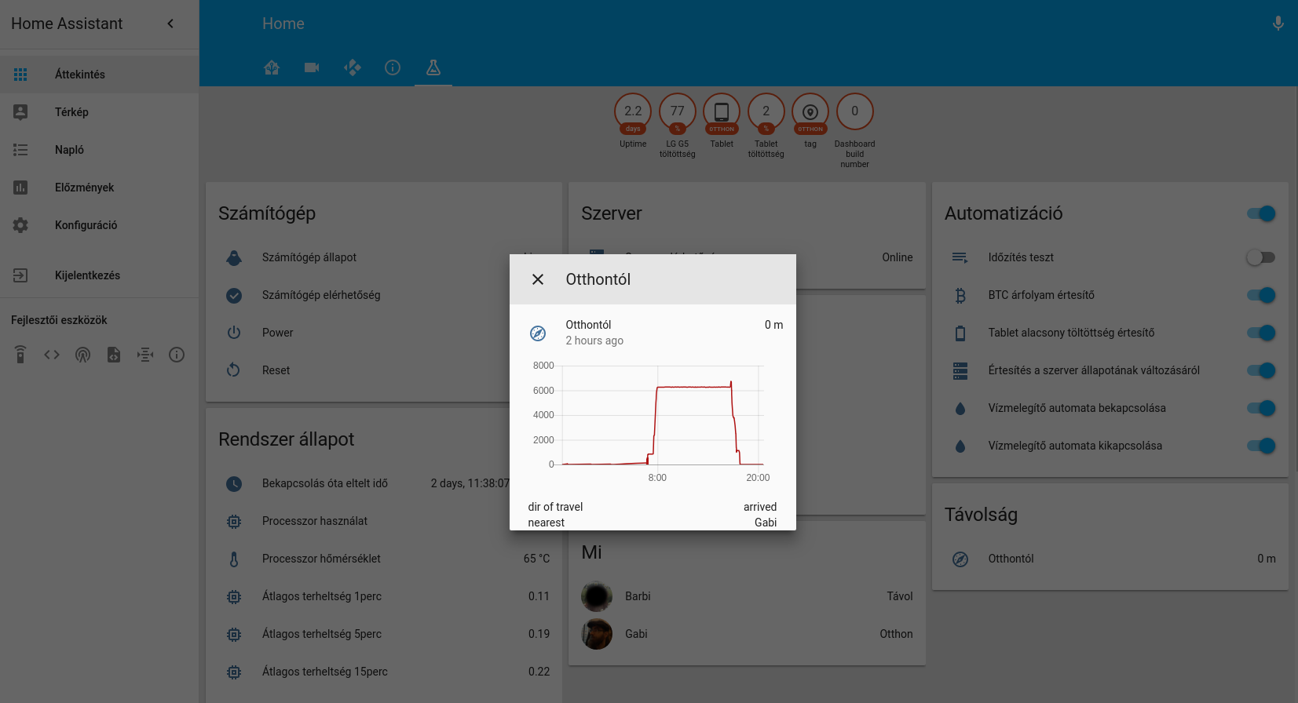Collapse the Home Assistant sidebar chevron
This screenshot has width=1298, height=703.
[x=170, y=24]
